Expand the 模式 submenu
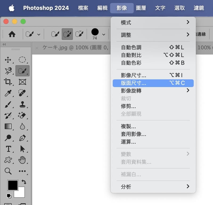Image resolution: width=213 pixels, height=205 pixels. click(153, 22)
